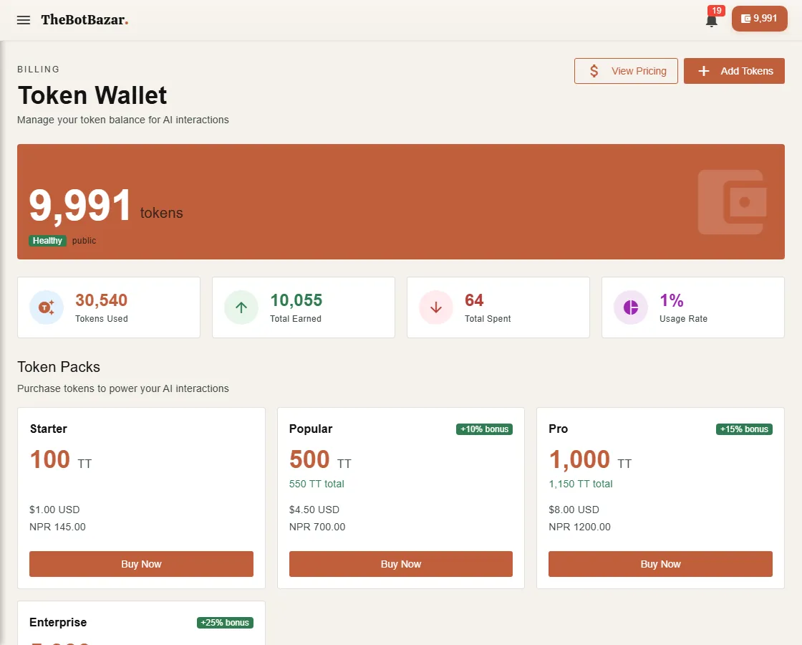Click the View Pricing button
The image size is (802, 645).
pos(626,71)
